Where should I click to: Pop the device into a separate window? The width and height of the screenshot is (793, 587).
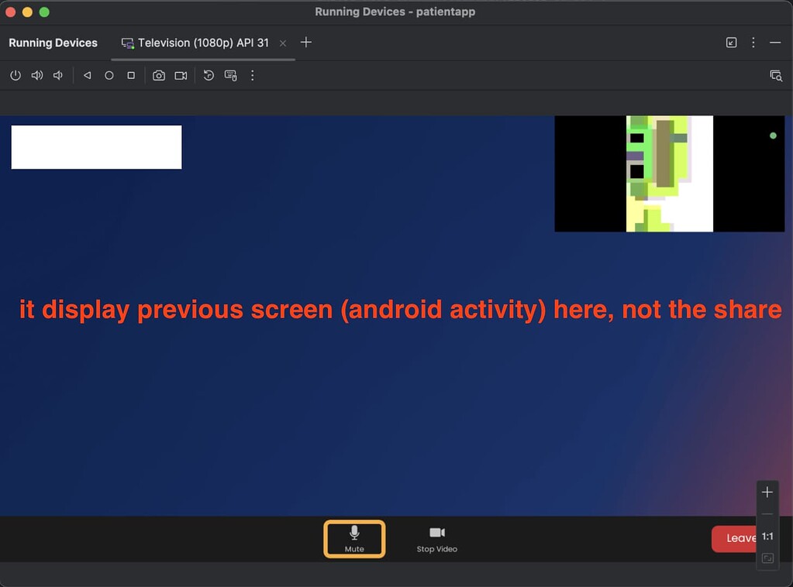click(x=730, y=43)
